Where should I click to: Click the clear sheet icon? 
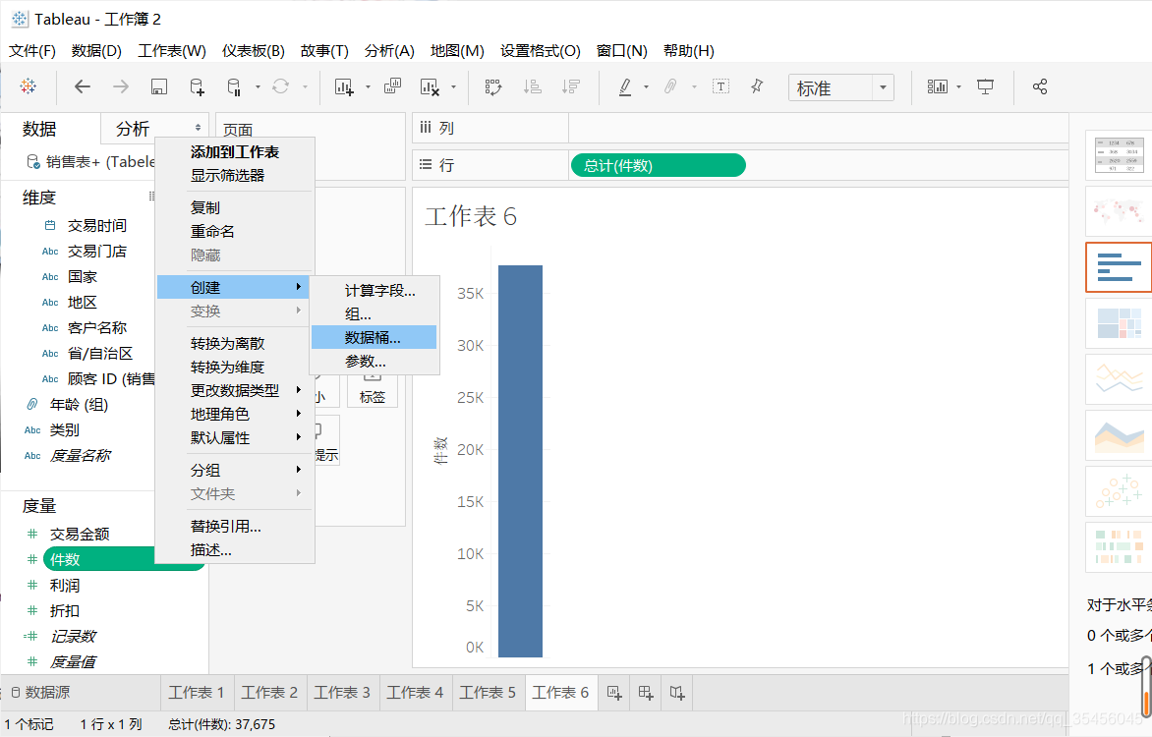pyautogui.click(x=430, y=86)
